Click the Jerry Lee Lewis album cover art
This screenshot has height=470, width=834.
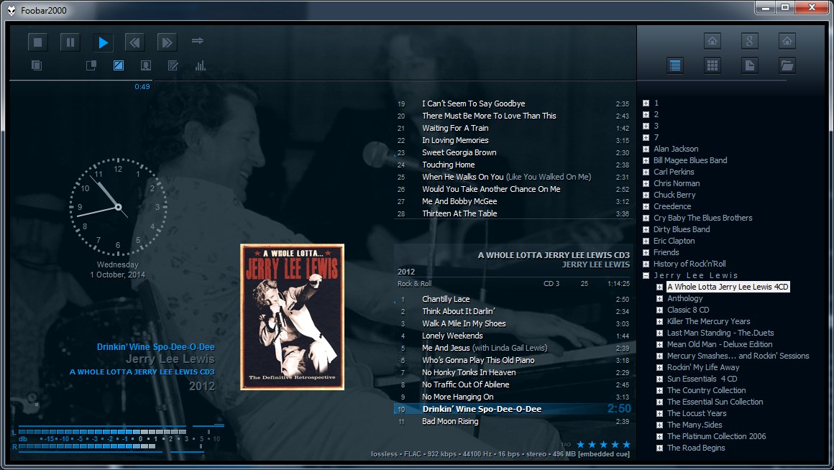point(292,317)
